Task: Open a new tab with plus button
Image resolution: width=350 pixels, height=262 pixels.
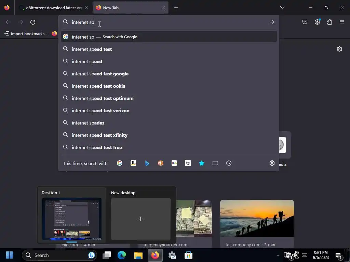Action: click(x=176, y=8)
